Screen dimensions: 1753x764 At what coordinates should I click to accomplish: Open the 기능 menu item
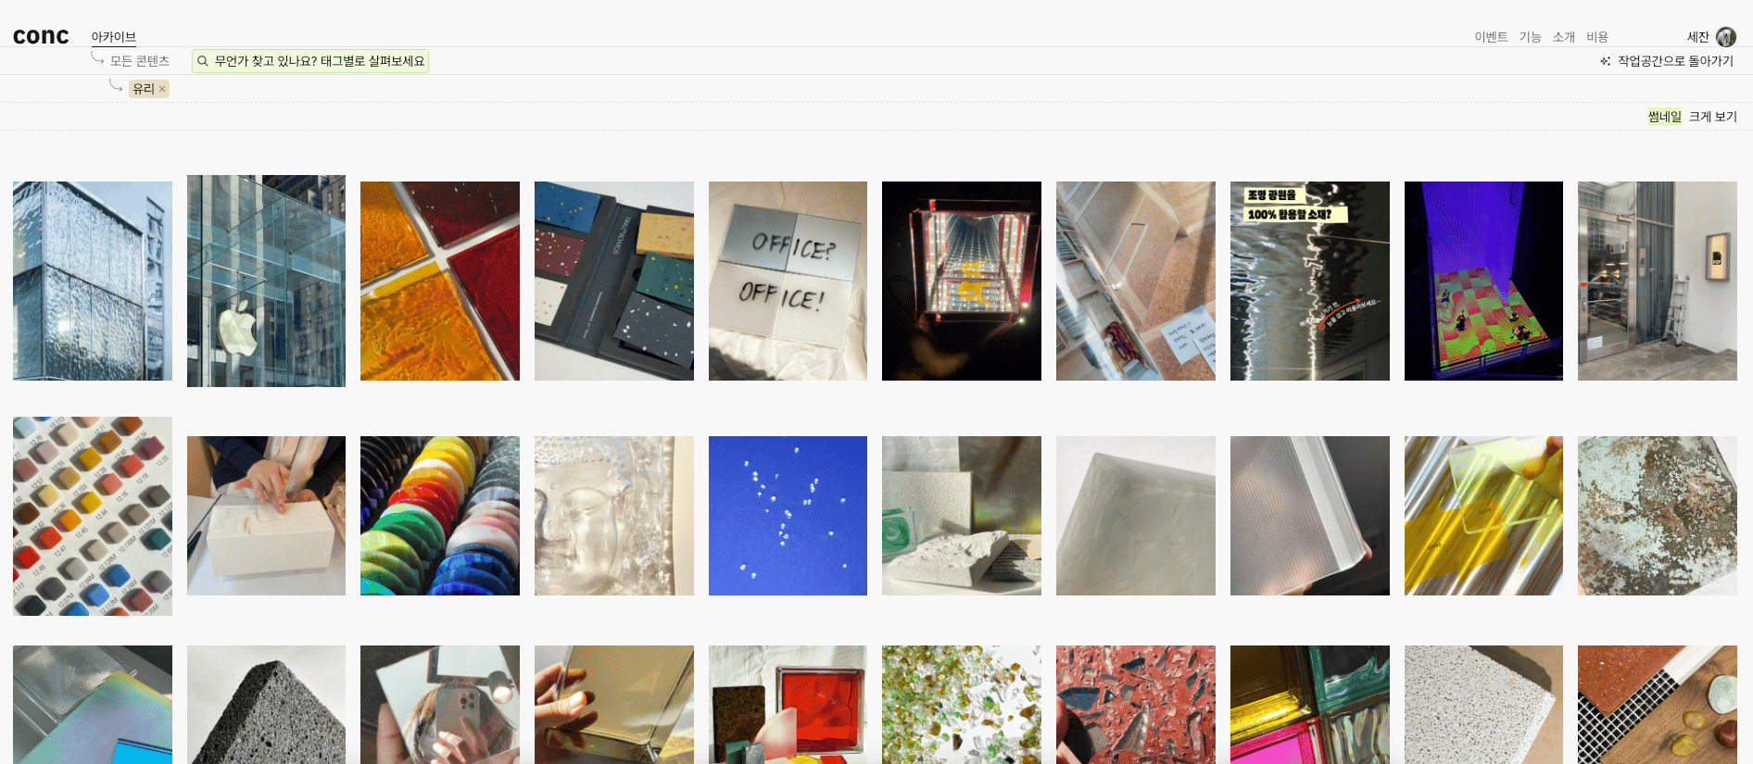(1530, 37)
